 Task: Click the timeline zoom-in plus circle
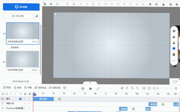176,88
